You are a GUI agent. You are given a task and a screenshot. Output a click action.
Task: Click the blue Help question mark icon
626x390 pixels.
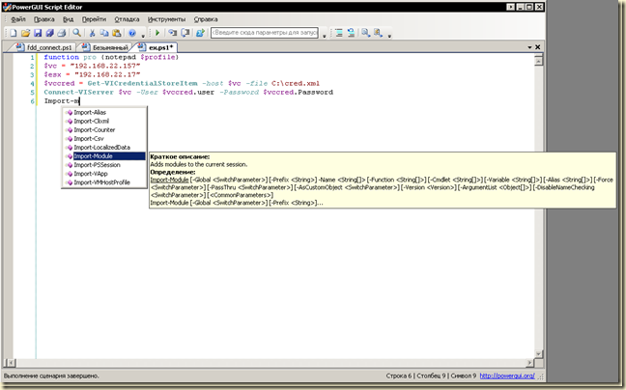[x=130, y=33]
